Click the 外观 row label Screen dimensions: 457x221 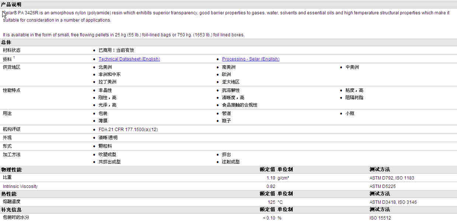coord(7,138)
